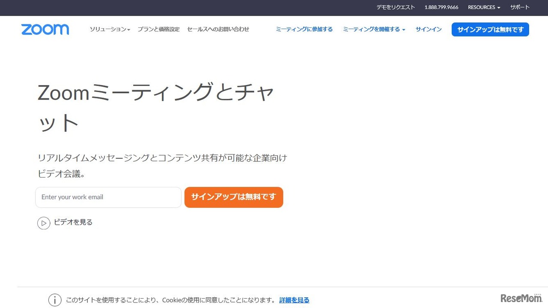Click the ミーティングに参加する link
The height and width of the screenshot is (308, 548).
[x=304, y=29]
